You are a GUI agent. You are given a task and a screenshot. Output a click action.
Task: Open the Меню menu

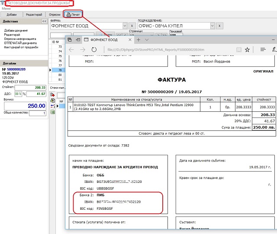[x=6, y=9]
